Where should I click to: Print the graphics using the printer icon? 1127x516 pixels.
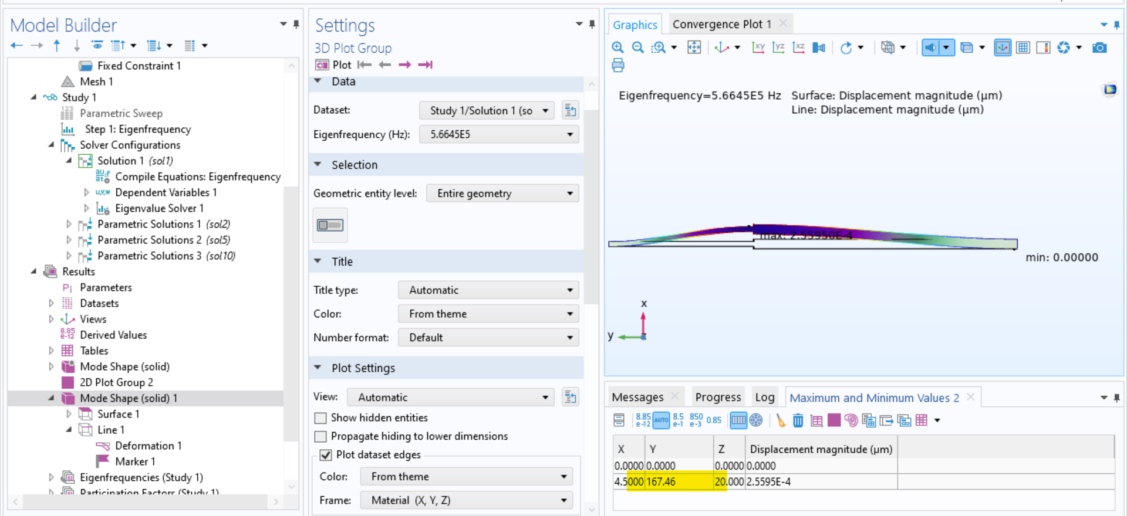point(618,66)
